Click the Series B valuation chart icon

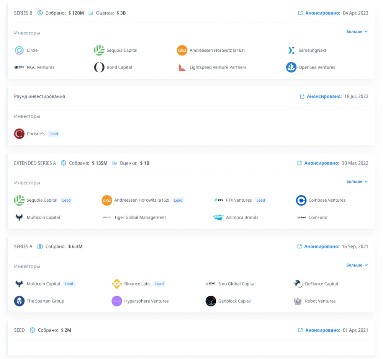tap(91, 13)
